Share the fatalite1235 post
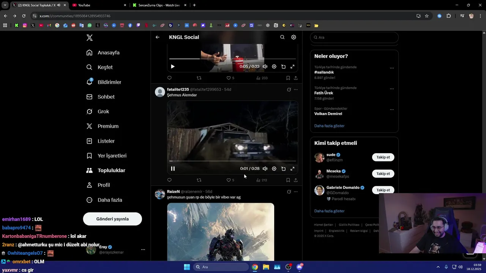The width and height of the screenshot is (486, 273). click(x=296, y=180)
